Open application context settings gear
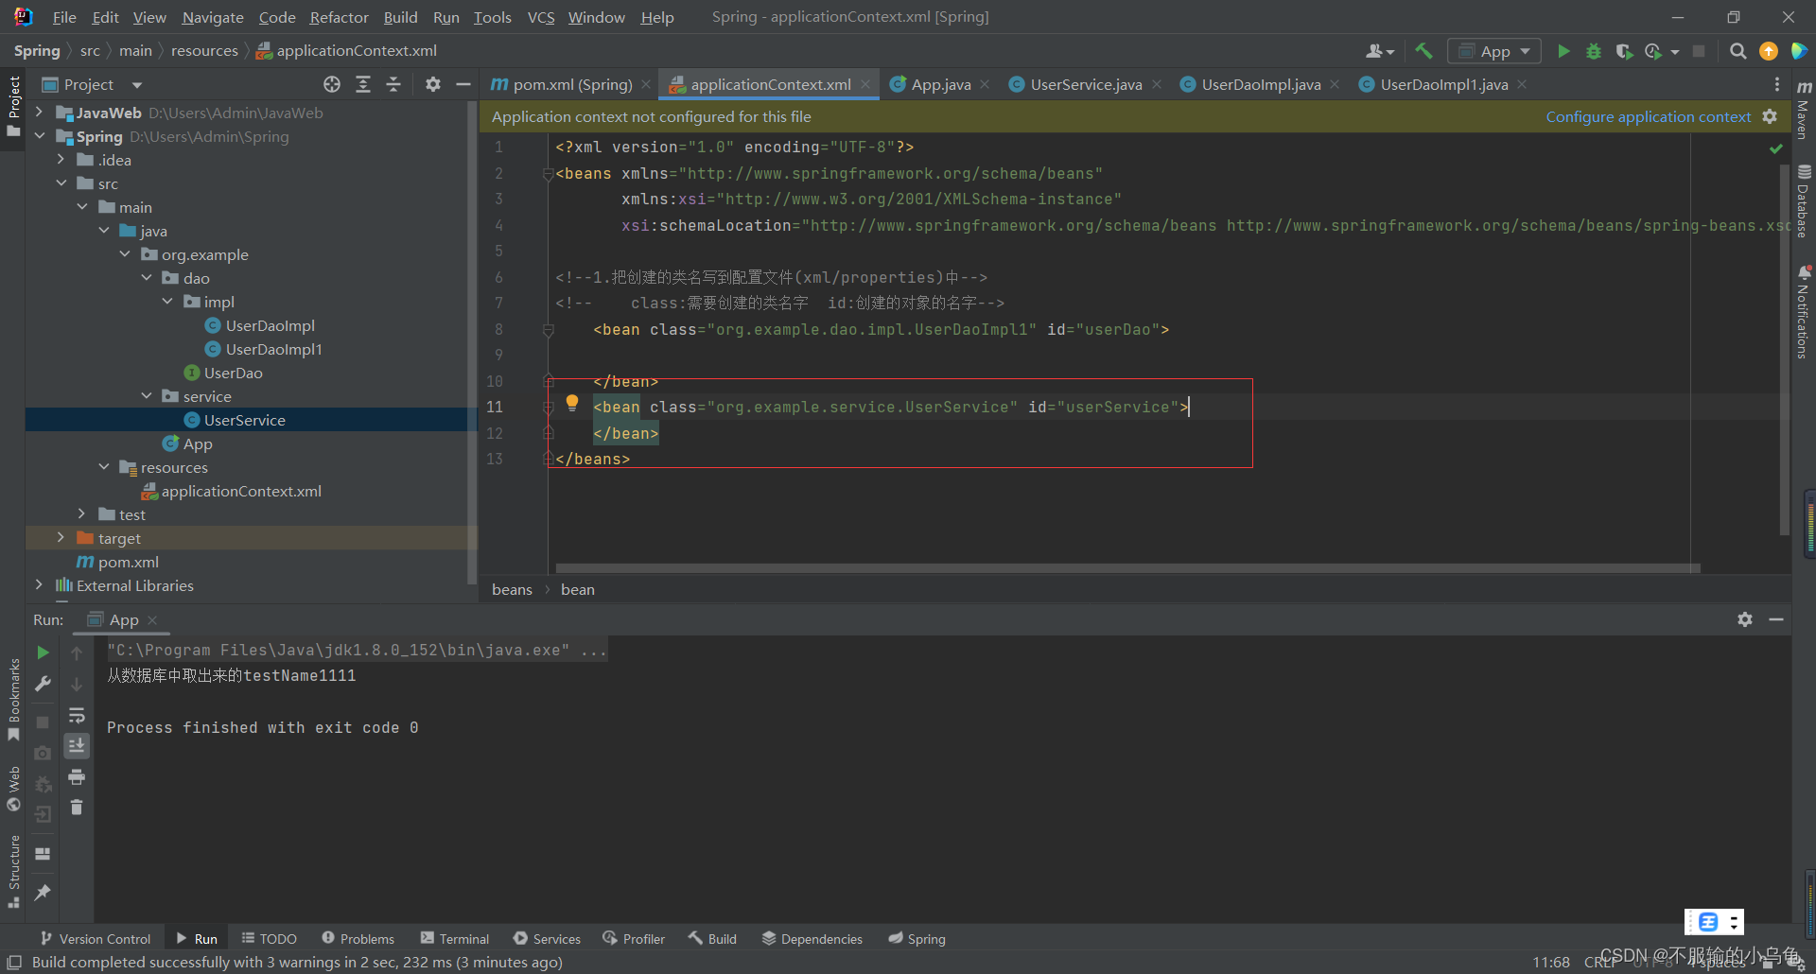Viewport: 1816px width, 974px height. [1770, 116]
